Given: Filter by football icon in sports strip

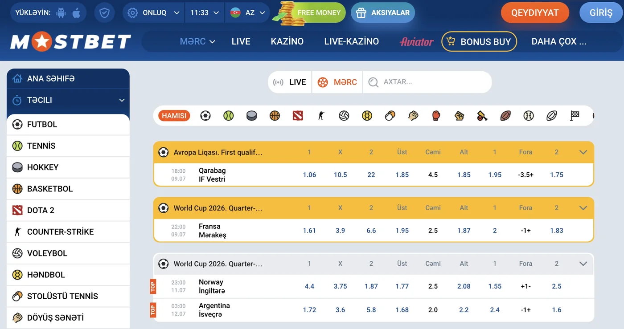Looking at the screenshot, I should pyautogui.click(x=205, y=116).
